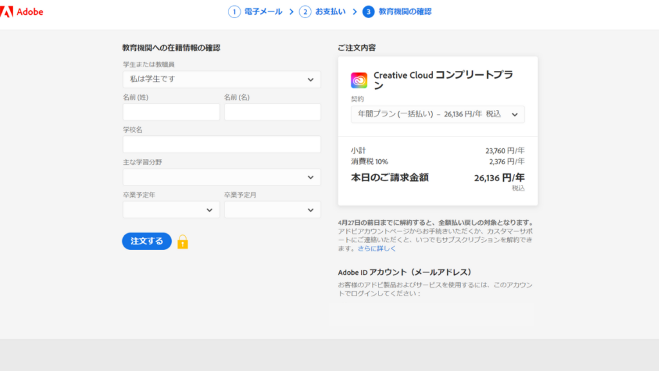Click step 3 circle for 教育機関の確認
This screenshot has width=659, height=371.
(369, 12)
